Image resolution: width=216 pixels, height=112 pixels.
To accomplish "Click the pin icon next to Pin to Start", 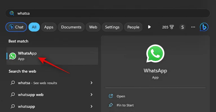I will click(x=111, y=105).
